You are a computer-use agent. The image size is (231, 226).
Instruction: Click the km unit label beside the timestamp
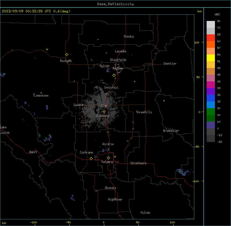[x=200, y=11]
